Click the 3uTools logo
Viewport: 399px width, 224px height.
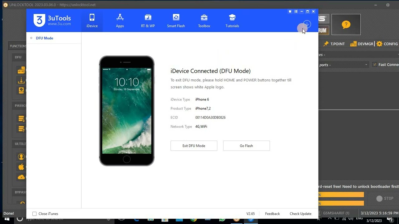click(x=52, y=20)
